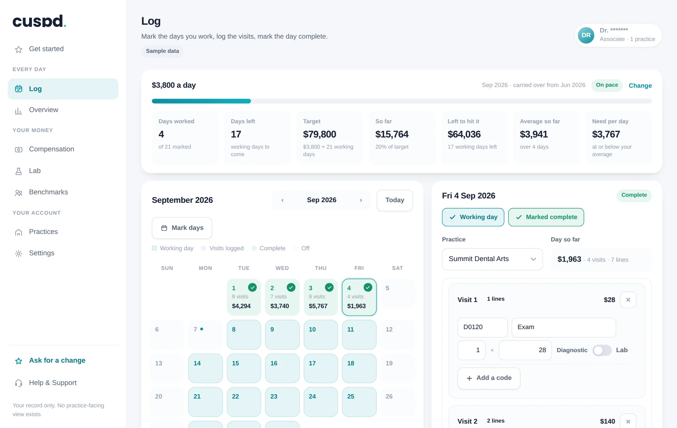Click the Working day legend swatch
The image size is (677, 428).
pos(154,248)
